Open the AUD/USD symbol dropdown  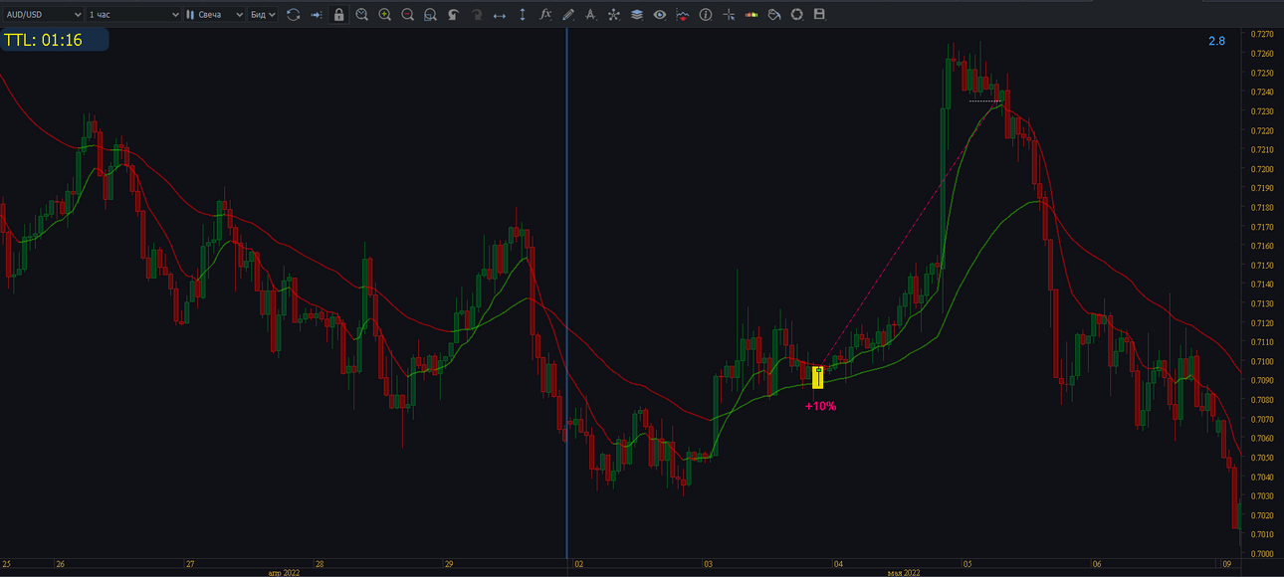tap(44, 15)
